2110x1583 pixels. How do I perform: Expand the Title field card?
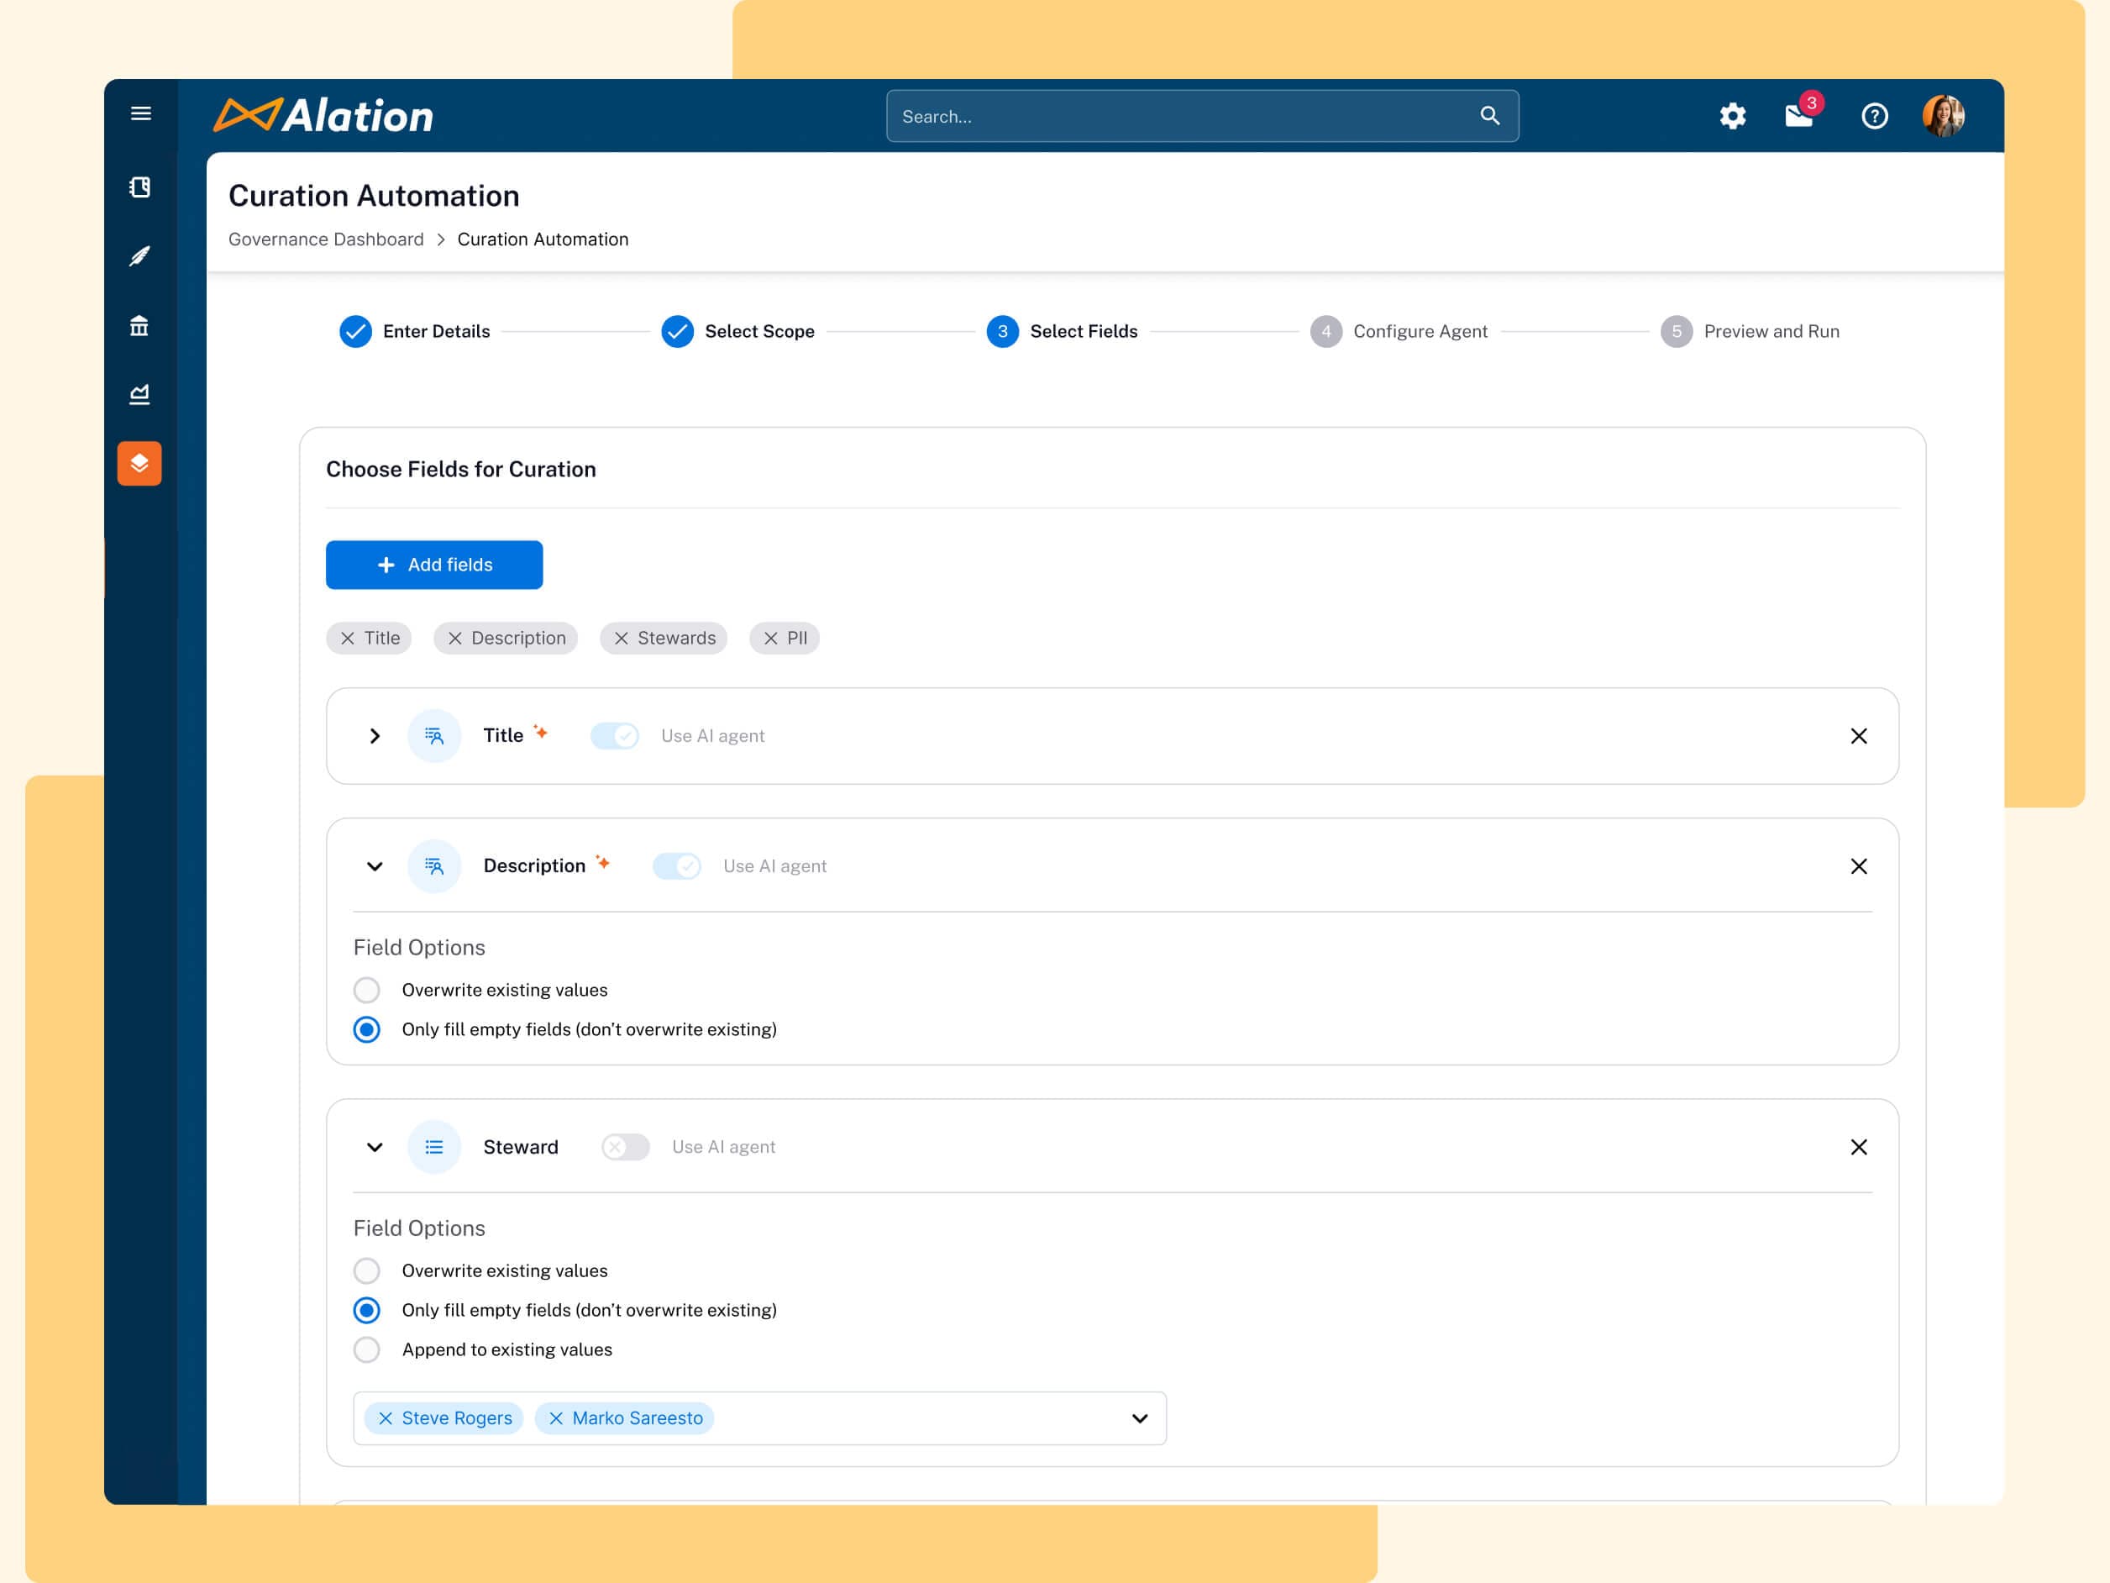tap(374, 736)
